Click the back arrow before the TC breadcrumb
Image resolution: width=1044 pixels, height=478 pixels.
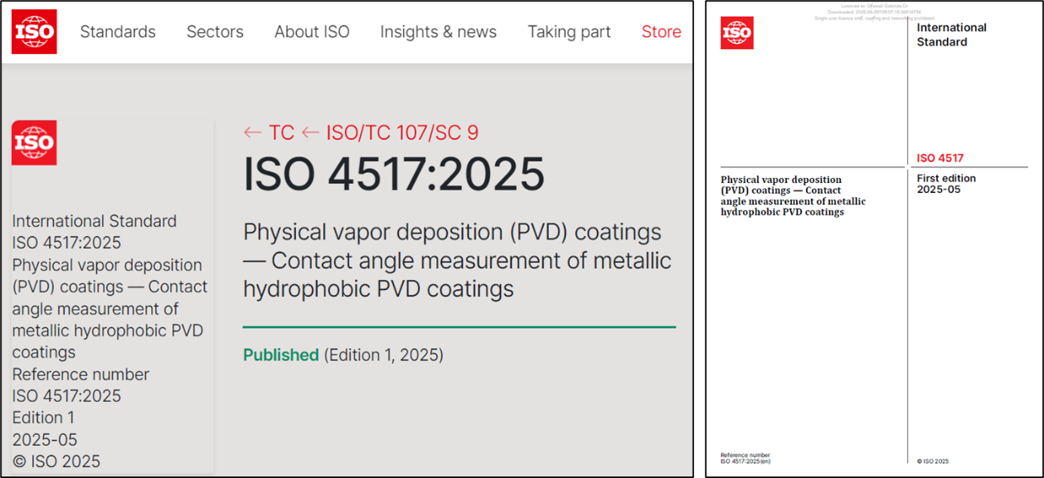pos(252,133)
